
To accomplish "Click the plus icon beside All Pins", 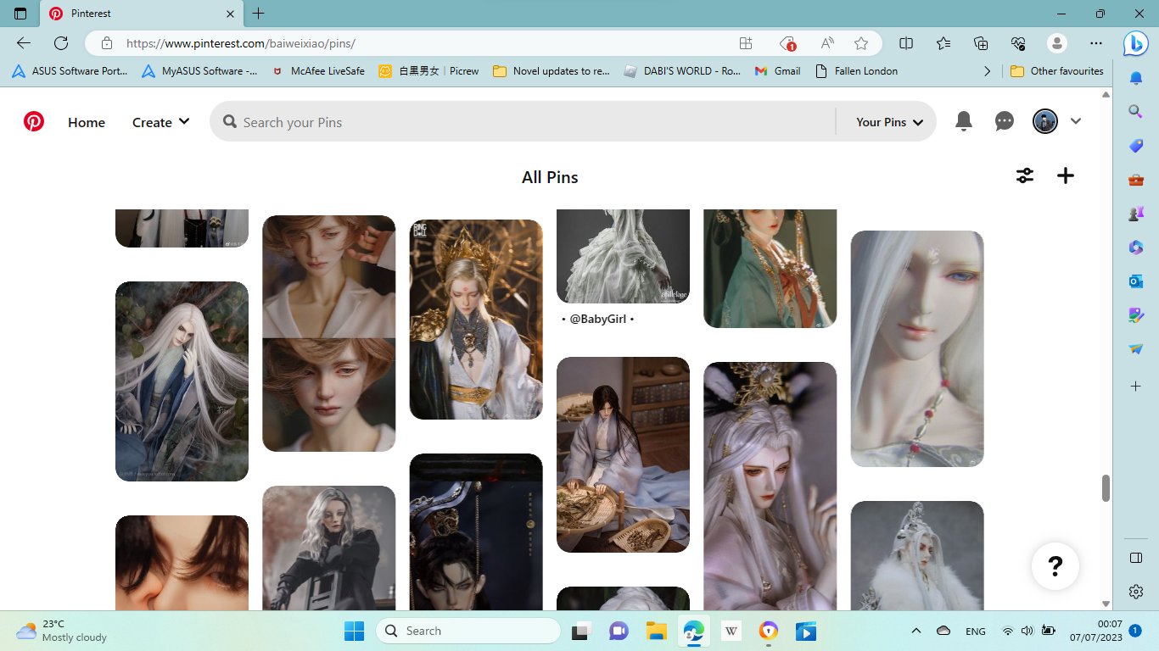I will (1066, 175).
